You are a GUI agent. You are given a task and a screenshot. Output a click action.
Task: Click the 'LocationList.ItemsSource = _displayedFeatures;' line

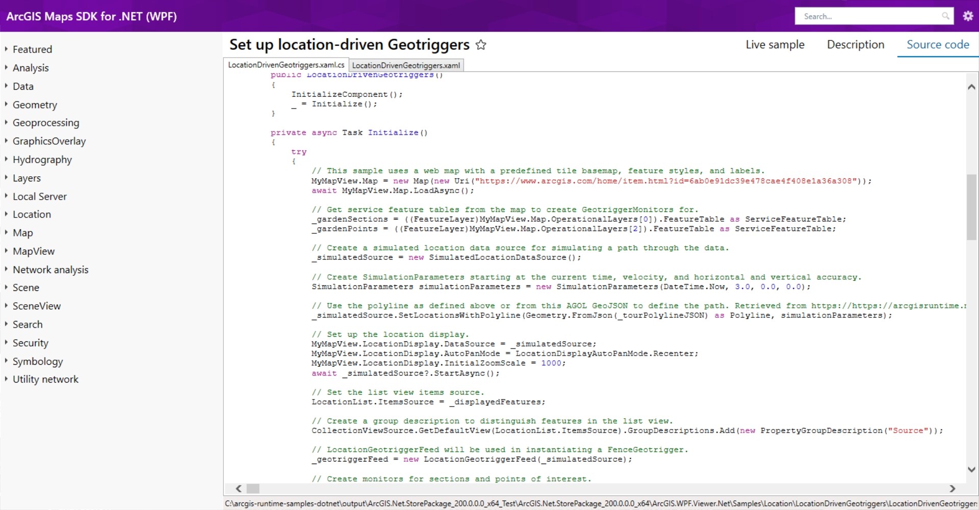pos(428,402)
